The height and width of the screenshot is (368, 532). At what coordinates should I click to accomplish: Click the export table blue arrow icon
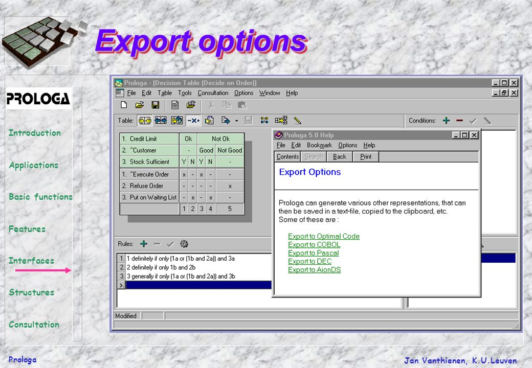pyautogui.click(x=225, y=121)
